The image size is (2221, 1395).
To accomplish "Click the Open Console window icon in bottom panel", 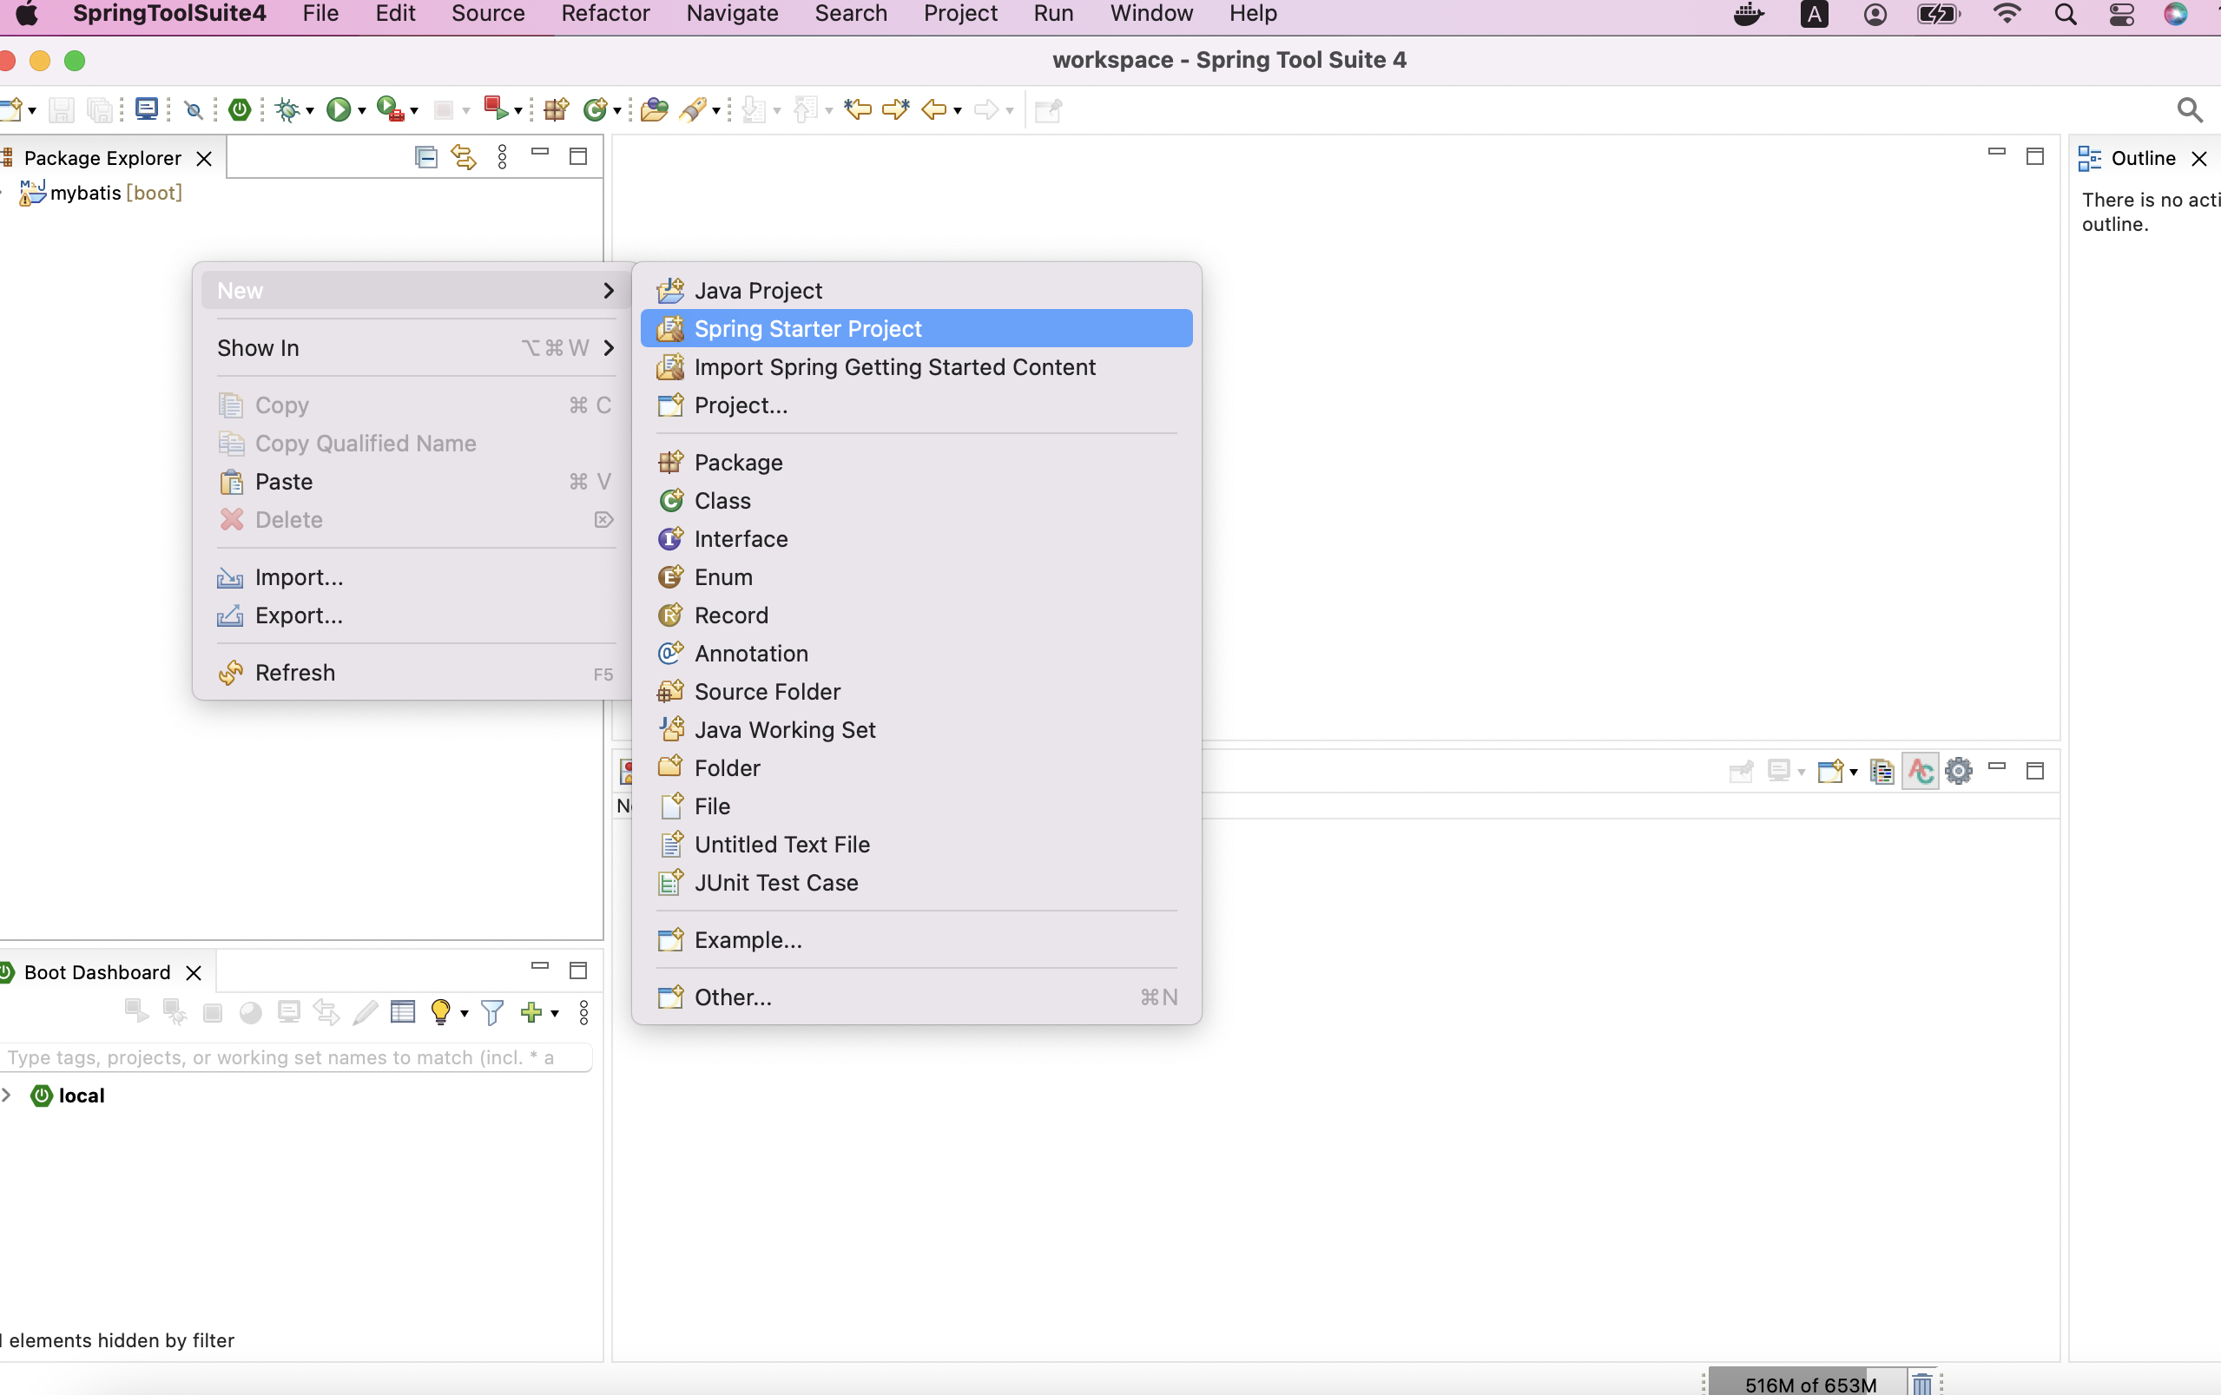I will tap(1831, 771).
